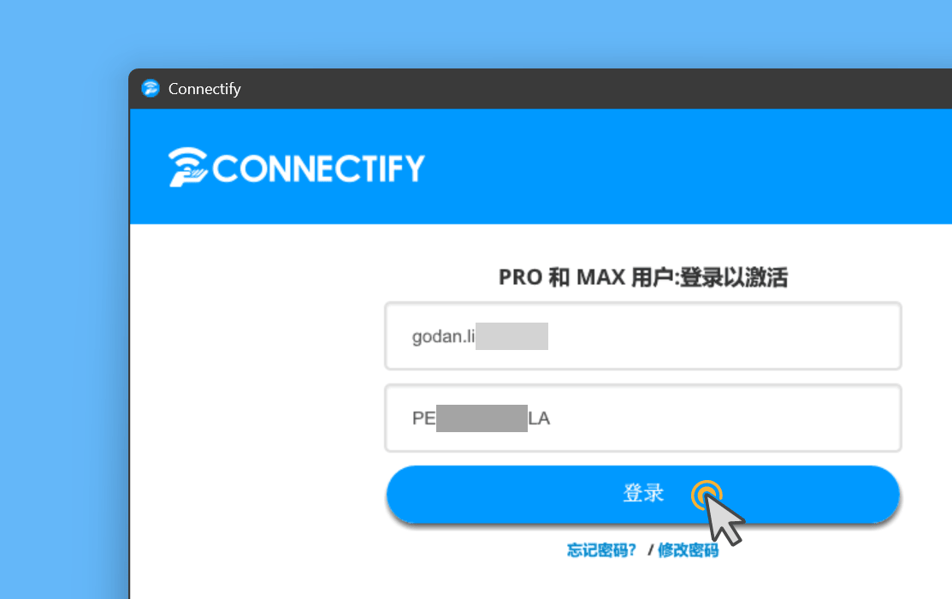Click the heading PRO 和 MAX 用户:登录以激活
The height and width of the screenshot is (599, 952).
pos(643,277)
